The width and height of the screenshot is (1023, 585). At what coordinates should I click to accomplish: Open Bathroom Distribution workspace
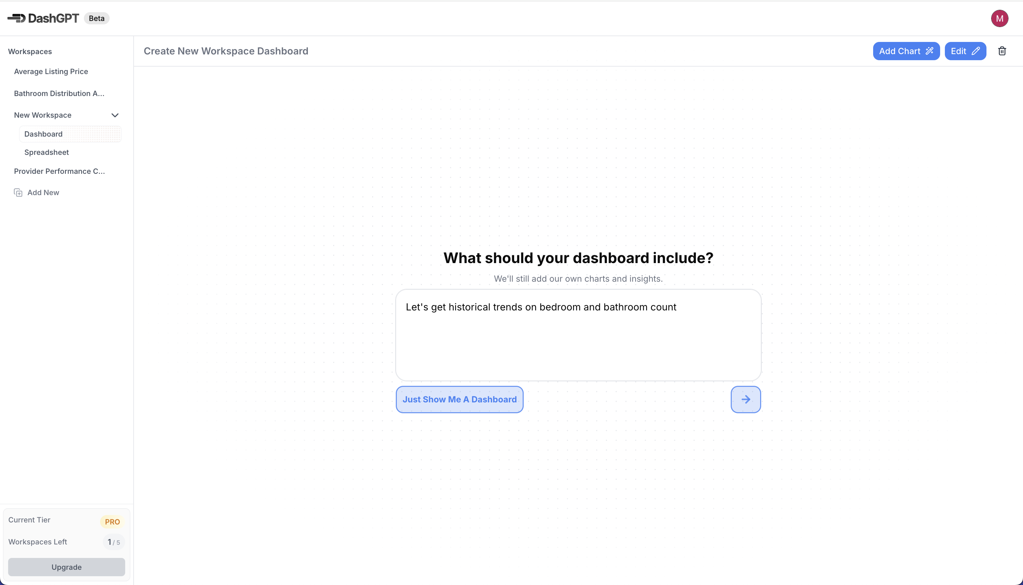tap(59, 93)
